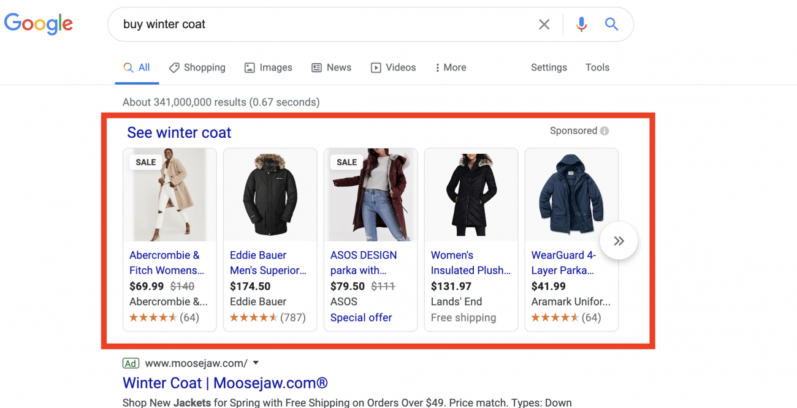The width and height of the screenshot is (797, 408).
Task: Click Free shipping text under Lands' End
Action: point(463,317)
